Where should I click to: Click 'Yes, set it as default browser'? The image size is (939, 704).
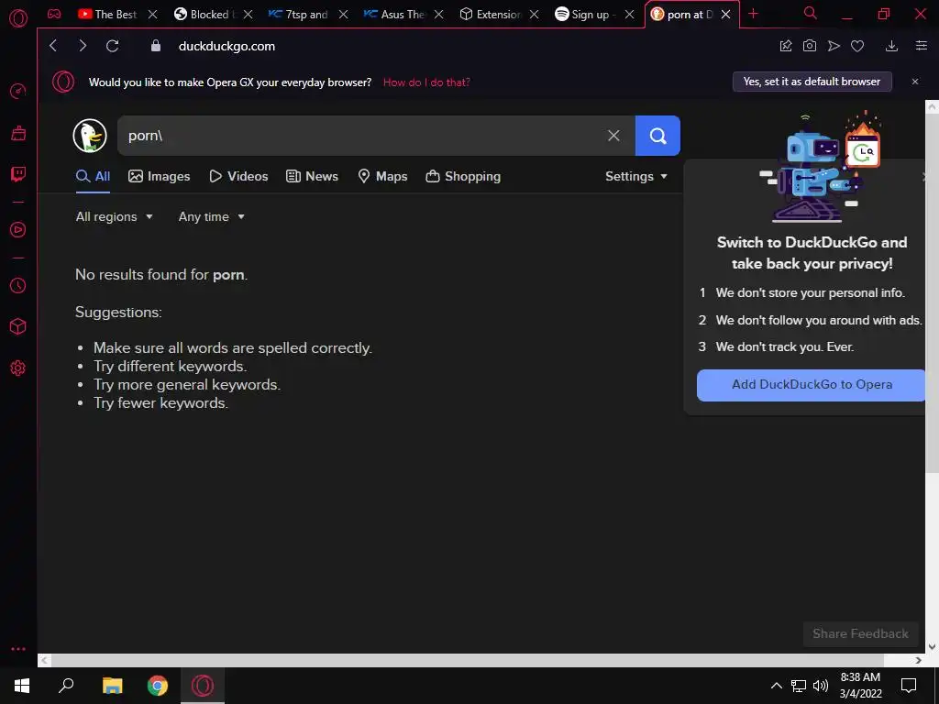812,82
